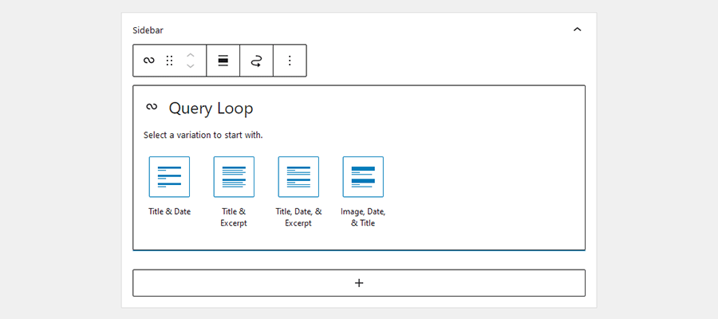This screenshot has height=319, width=718.
Task: Move the block up with the up arrow
Action: coord(190,54)
